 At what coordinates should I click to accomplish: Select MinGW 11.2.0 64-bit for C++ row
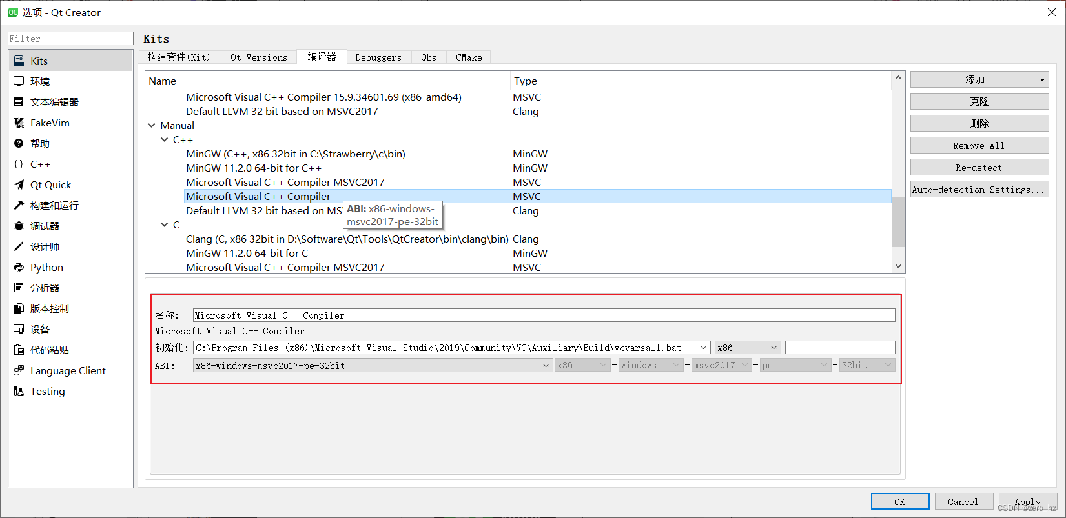pyautogui.click(x=537, y=168)
